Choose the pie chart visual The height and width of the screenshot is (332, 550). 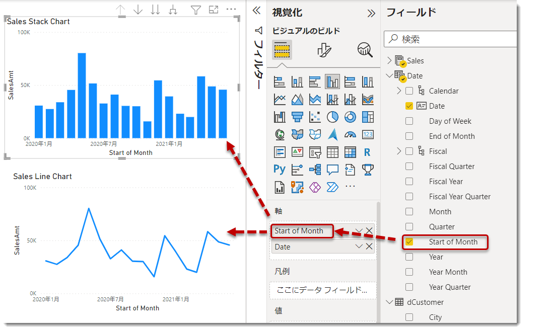tap(332, 117)
